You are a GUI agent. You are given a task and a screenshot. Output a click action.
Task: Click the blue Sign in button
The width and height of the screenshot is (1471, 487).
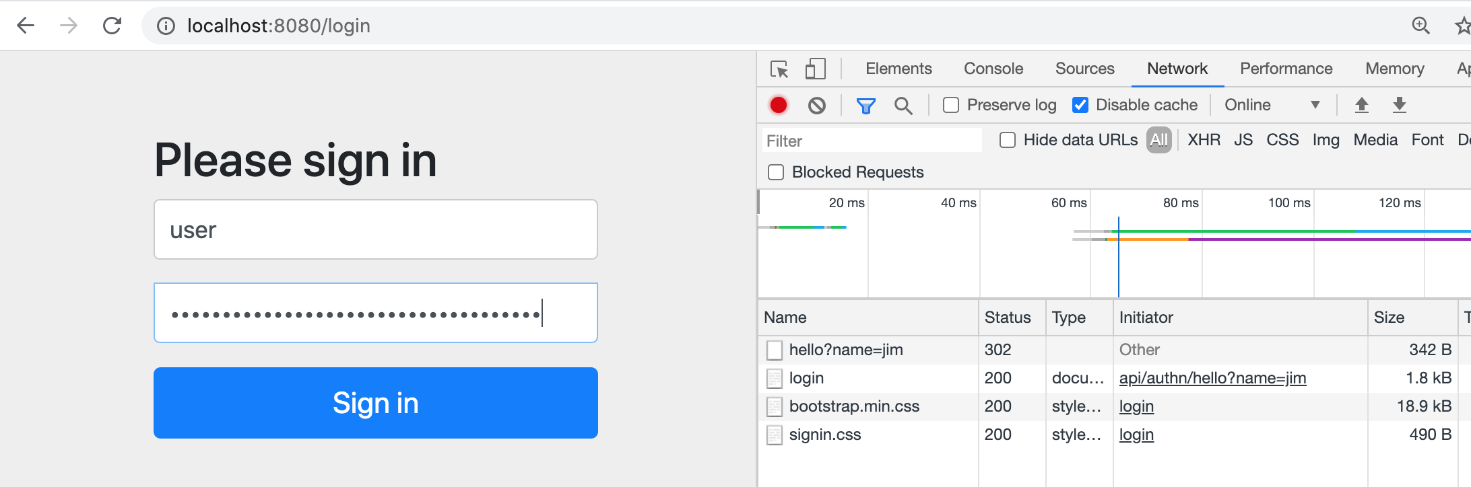[x=376, y=403]
